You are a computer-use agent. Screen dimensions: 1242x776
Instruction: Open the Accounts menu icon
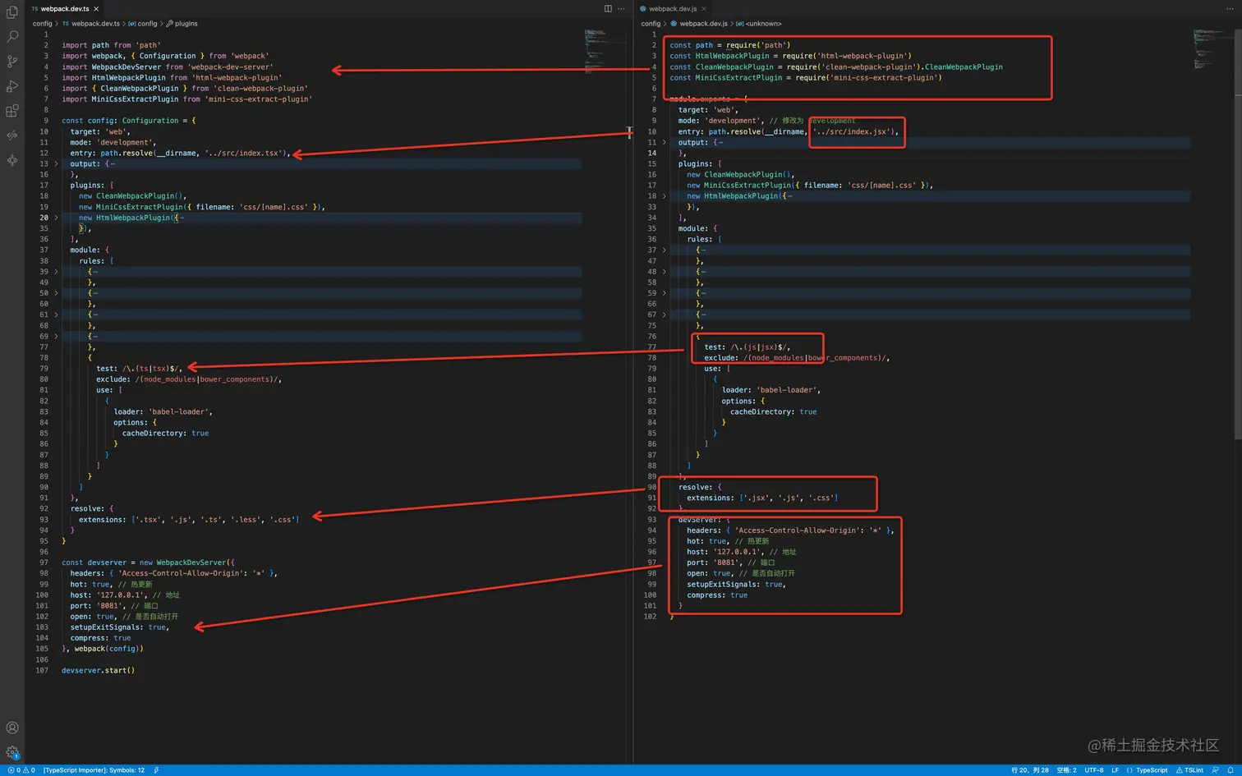point(12,728)
